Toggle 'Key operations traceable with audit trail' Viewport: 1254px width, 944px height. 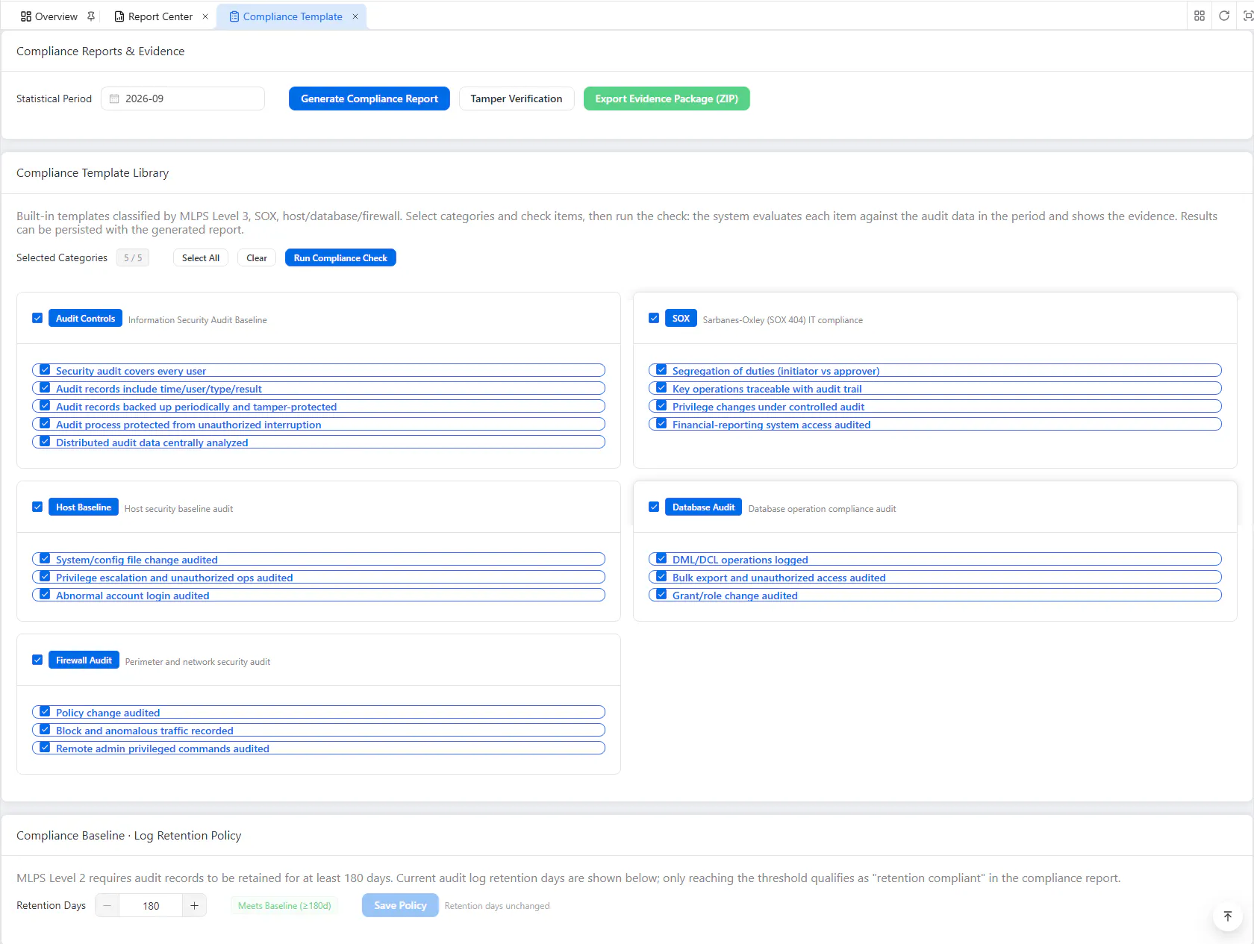click(661, 387)
